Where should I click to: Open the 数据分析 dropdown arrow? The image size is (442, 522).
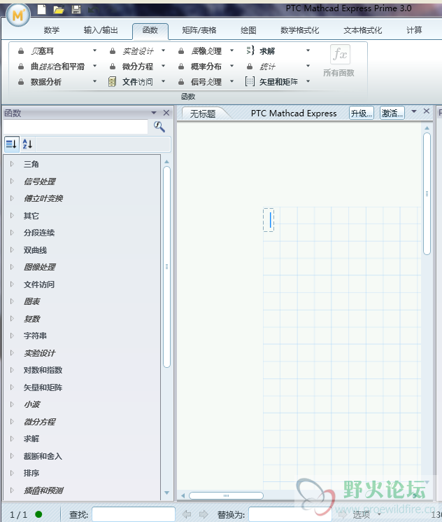94,81
